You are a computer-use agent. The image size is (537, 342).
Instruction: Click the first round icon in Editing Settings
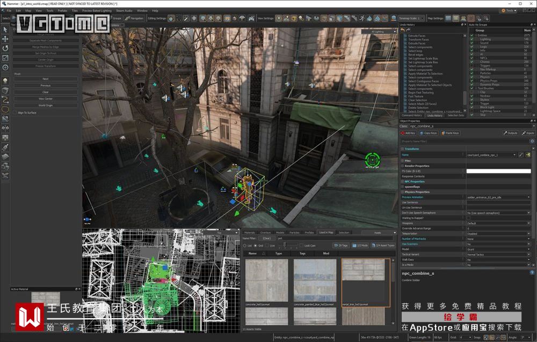click(171, 18)
